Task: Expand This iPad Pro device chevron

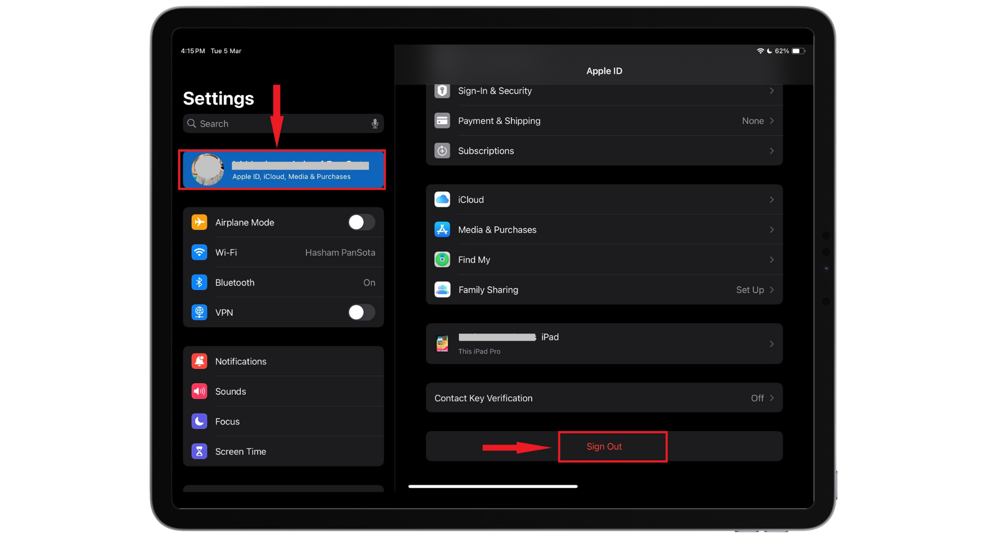Action: [771, 344]
